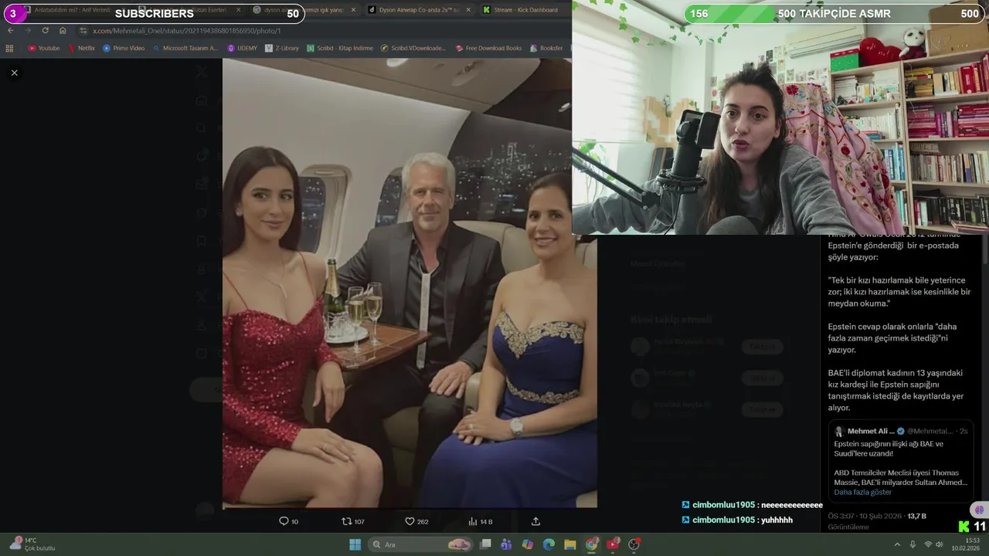The height and width of the screenshot is (556, 989).
Task: Open the apps grid in bookmarks bar
Action: [9, 48]
